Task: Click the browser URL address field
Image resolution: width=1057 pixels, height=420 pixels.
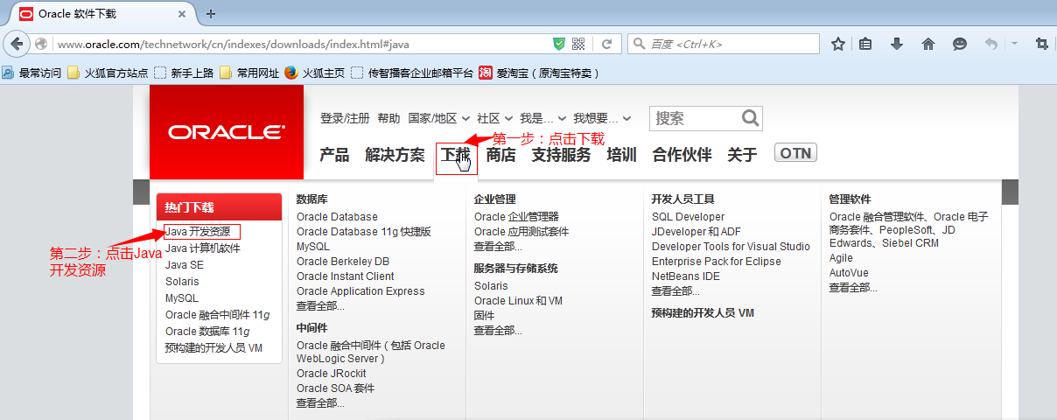Action: [303, 44]
